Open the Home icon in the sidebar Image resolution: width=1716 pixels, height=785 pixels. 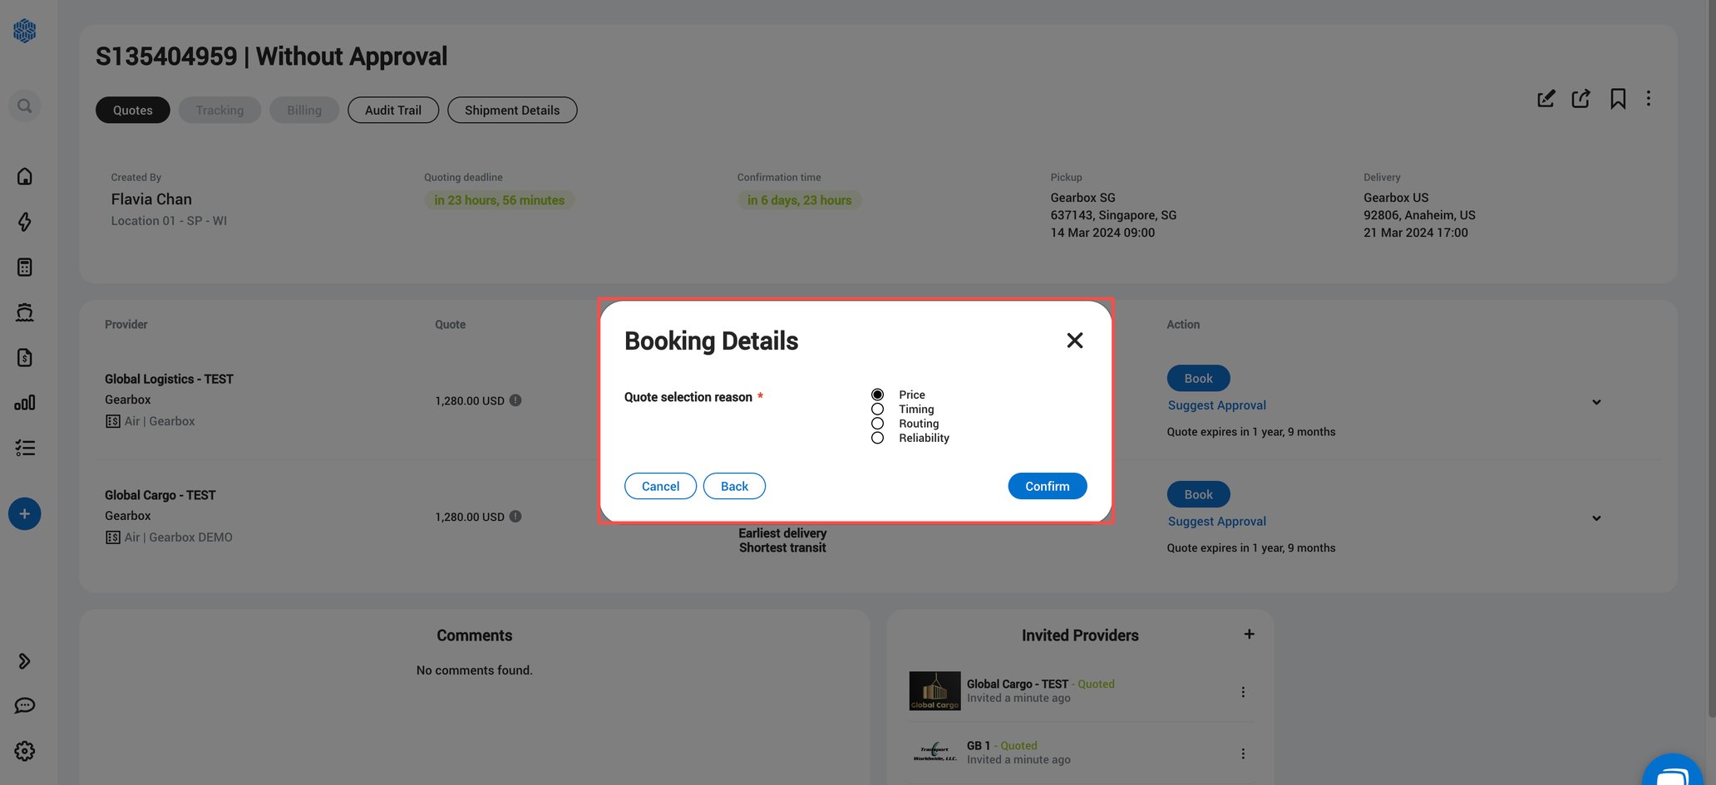point(24,176)
